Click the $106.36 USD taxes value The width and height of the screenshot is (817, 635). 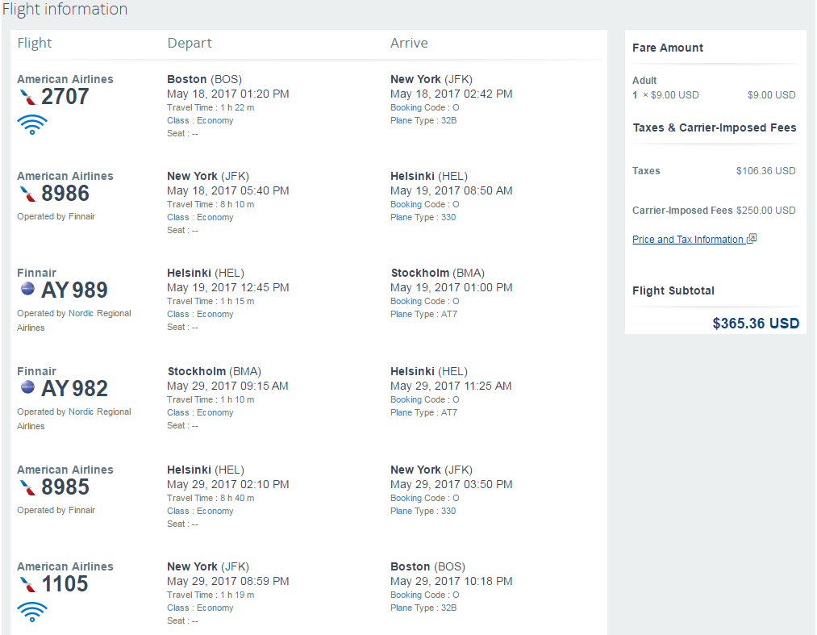click(x=765, y=170)
